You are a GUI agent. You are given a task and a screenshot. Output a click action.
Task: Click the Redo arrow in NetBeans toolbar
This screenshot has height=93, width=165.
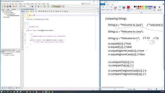coord(16,6)
